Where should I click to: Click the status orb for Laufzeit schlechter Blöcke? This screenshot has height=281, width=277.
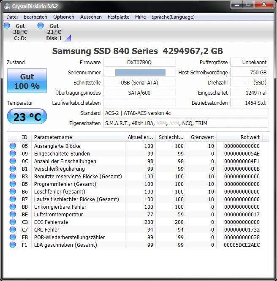coord(13,199)
